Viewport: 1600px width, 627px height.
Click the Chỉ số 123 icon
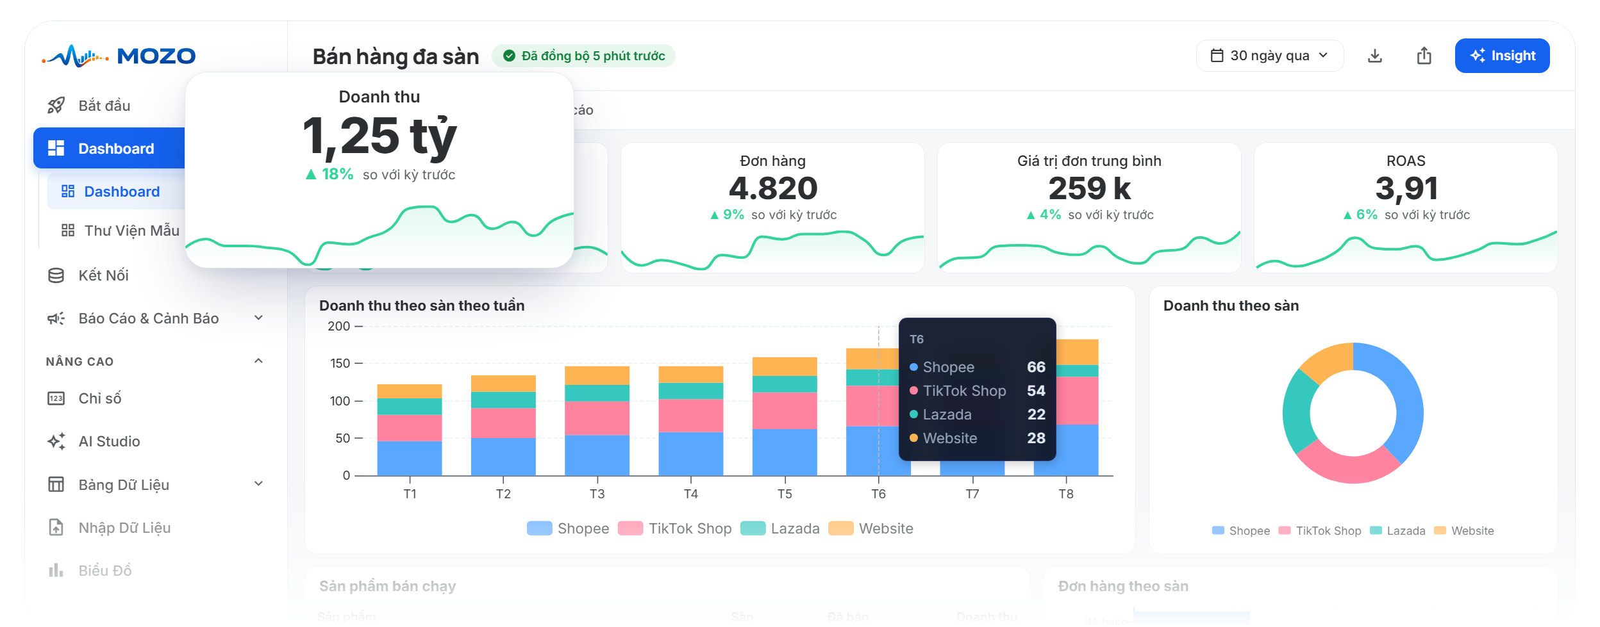56,398
